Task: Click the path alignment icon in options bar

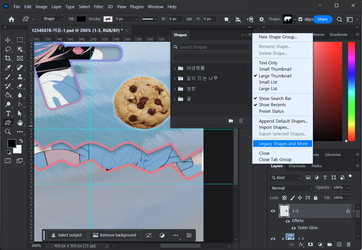Action: (x=238, y=19)
